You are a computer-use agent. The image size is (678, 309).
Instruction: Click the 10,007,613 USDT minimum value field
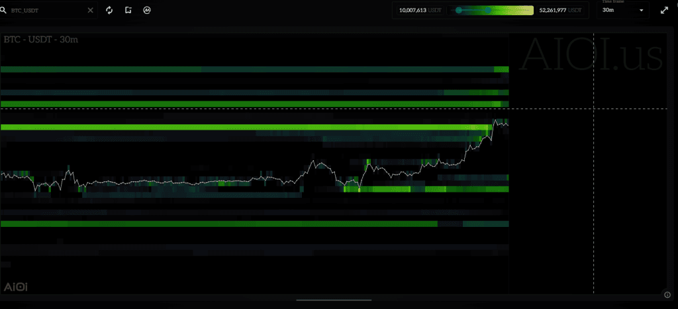(420, 11)
